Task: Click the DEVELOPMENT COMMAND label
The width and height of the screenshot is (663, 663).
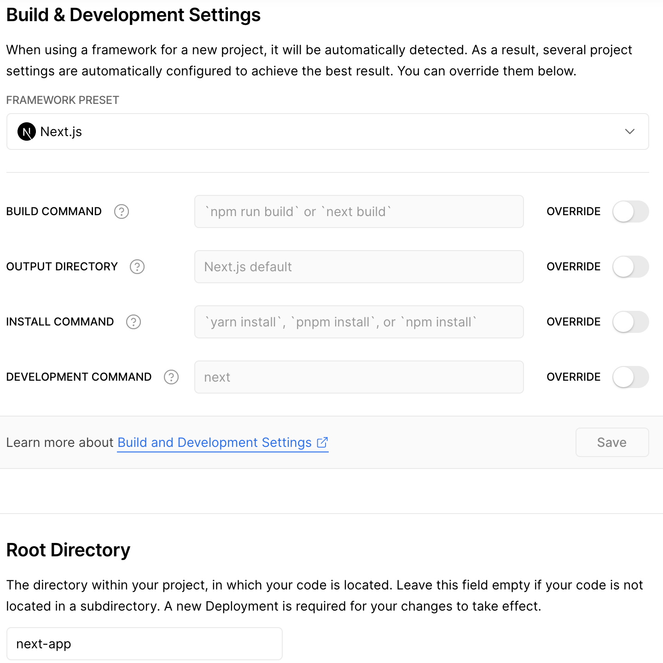Action: (79, 377)
